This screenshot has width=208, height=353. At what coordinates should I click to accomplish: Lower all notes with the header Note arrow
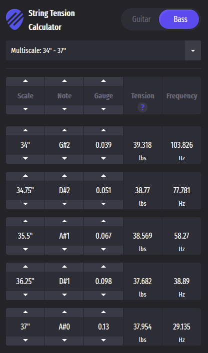tap(64, 109)
